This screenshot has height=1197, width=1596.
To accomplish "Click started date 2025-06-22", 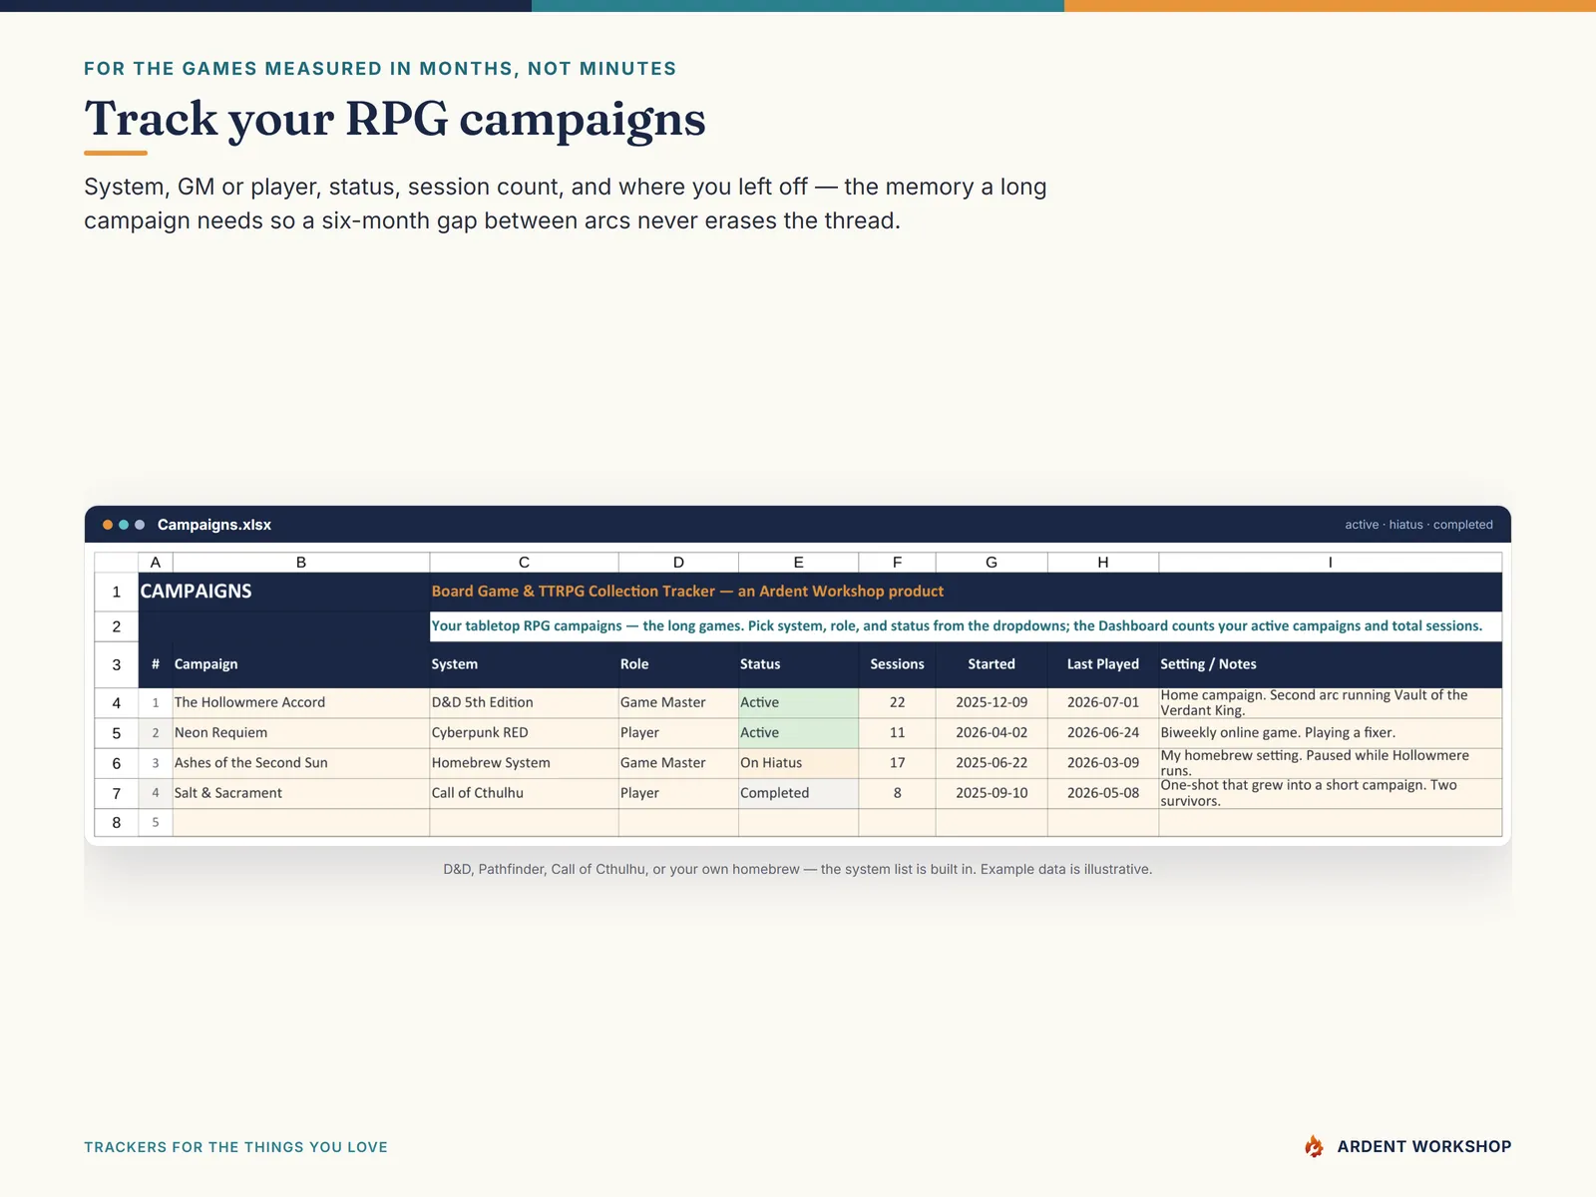I will pyautogui.click(x=992, y=763).
